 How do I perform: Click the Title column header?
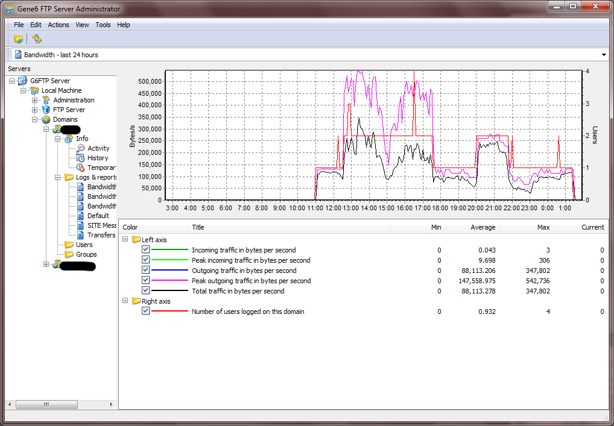[290, 227]
